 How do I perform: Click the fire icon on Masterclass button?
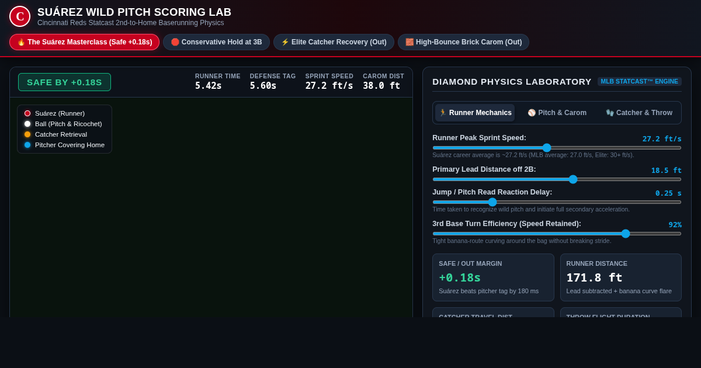(x=21, y=42)
